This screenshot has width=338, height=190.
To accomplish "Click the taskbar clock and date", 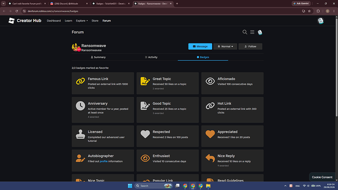I will (329, 186).
